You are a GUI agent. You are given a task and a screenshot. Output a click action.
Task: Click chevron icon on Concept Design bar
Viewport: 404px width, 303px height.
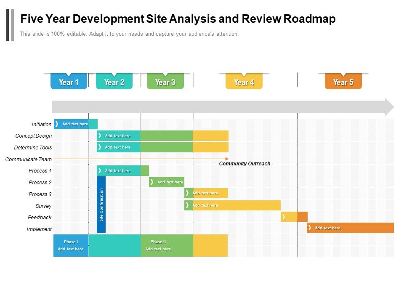[100, 136]
